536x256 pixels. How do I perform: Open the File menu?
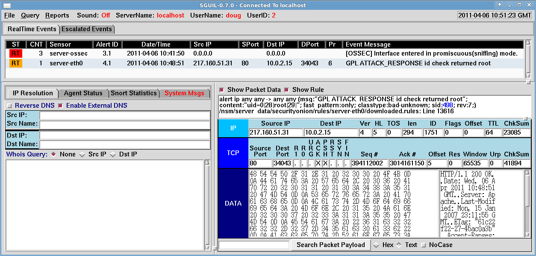pos(9,15)
